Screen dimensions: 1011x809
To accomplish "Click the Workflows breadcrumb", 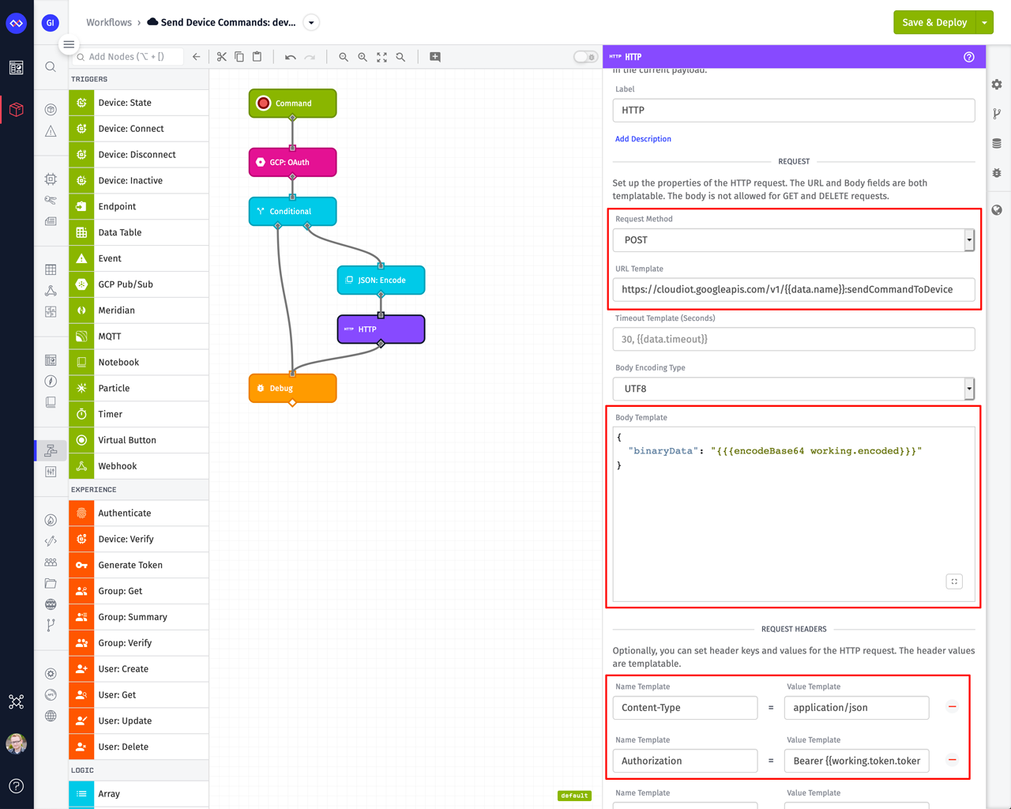I will pos(109,22).
